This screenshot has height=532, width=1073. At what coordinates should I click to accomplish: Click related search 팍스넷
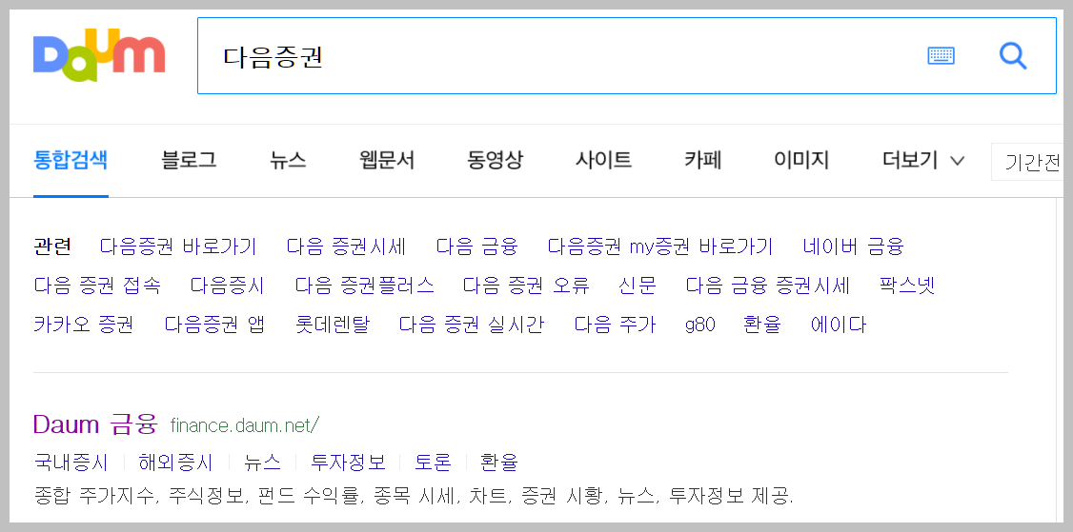[x=906, y=286]
